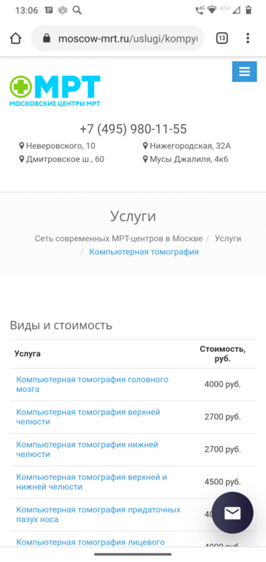Viewport: 266px width, 562px height.
Task: Open the blue hamburger menu
Action: (x=244, y=72)
